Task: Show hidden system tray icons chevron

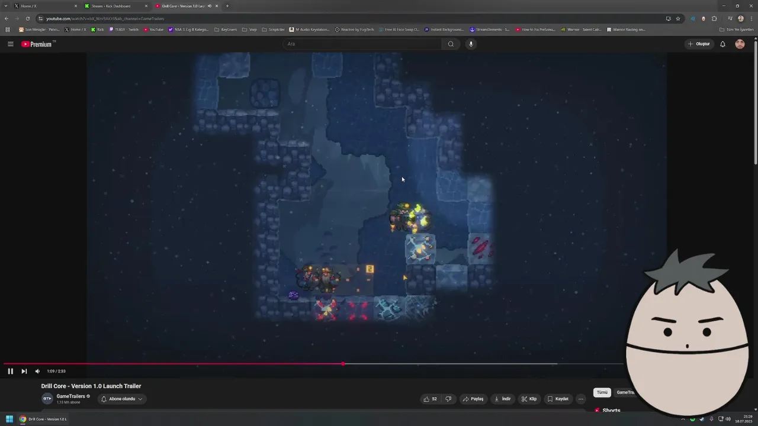Action: [683, 419]
